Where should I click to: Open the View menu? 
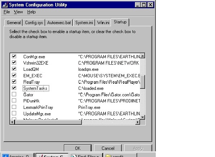18,12
